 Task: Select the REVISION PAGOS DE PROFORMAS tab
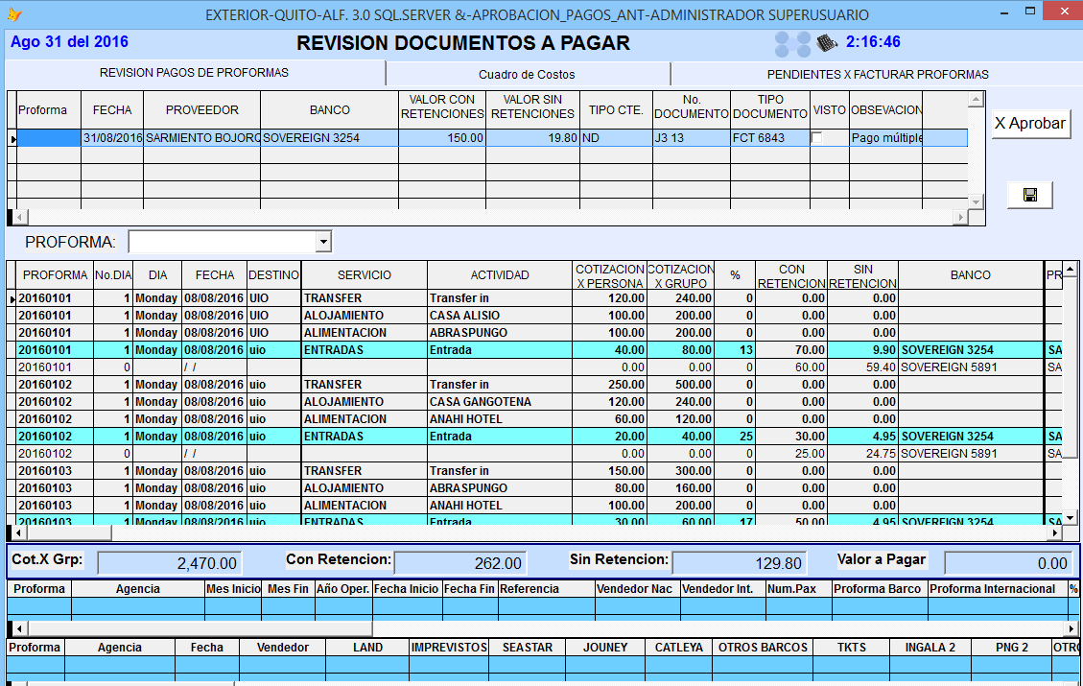click(194, 73)
